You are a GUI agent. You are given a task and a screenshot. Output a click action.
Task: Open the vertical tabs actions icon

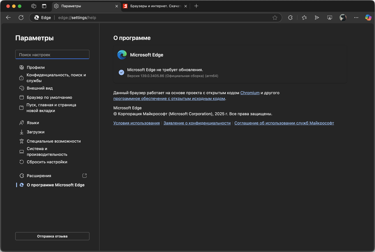click(44, 6)
